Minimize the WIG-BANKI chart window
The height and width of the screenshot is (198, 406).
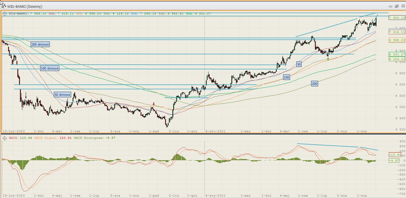point(391,6)
